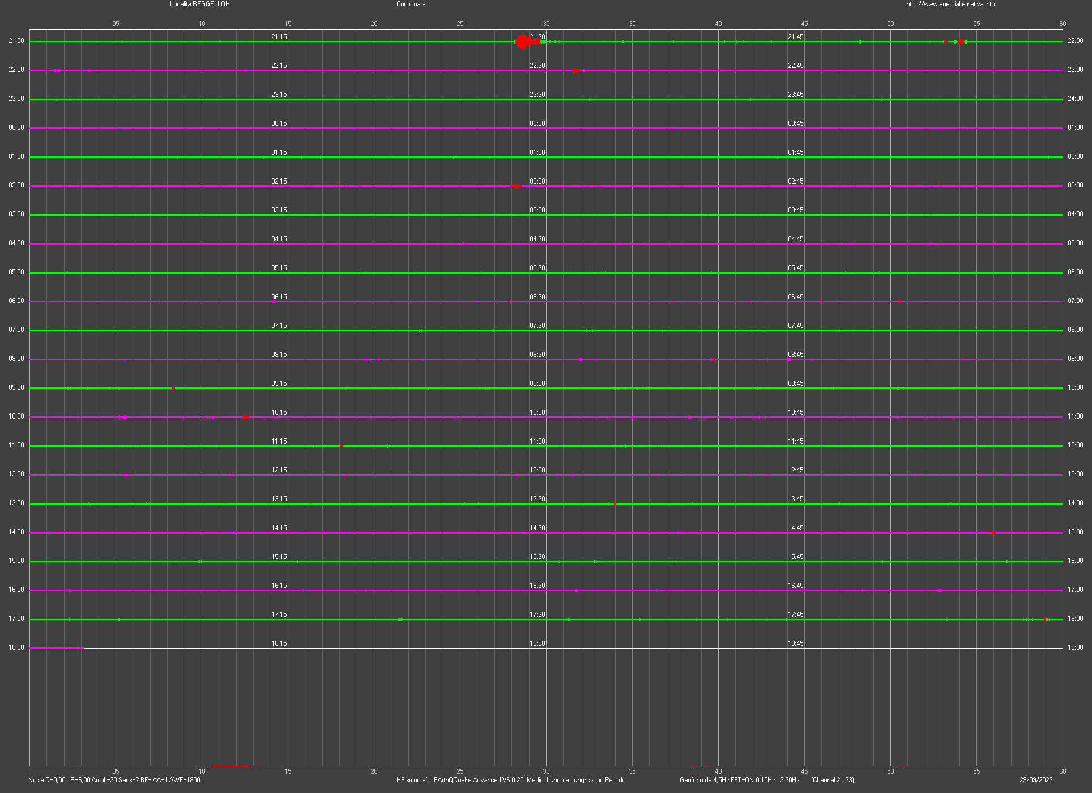Click the red event marker on the 10:00 trace near 10:15
The width and height of the screenshot is (1092, 793).
pos(246,417)
